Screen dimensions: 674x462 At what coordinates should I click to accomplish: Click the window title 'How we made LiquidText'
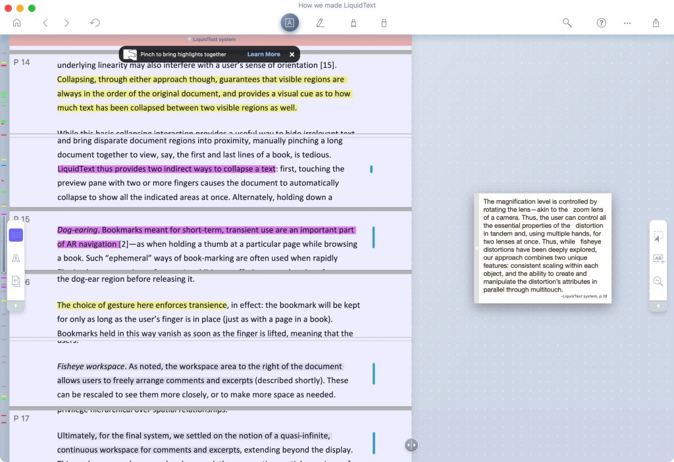tap(336, 5)
